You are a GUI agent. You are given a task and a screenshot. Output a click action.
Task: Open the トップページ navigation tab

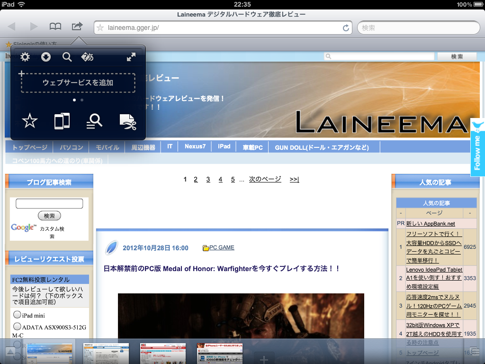point(30,147)
